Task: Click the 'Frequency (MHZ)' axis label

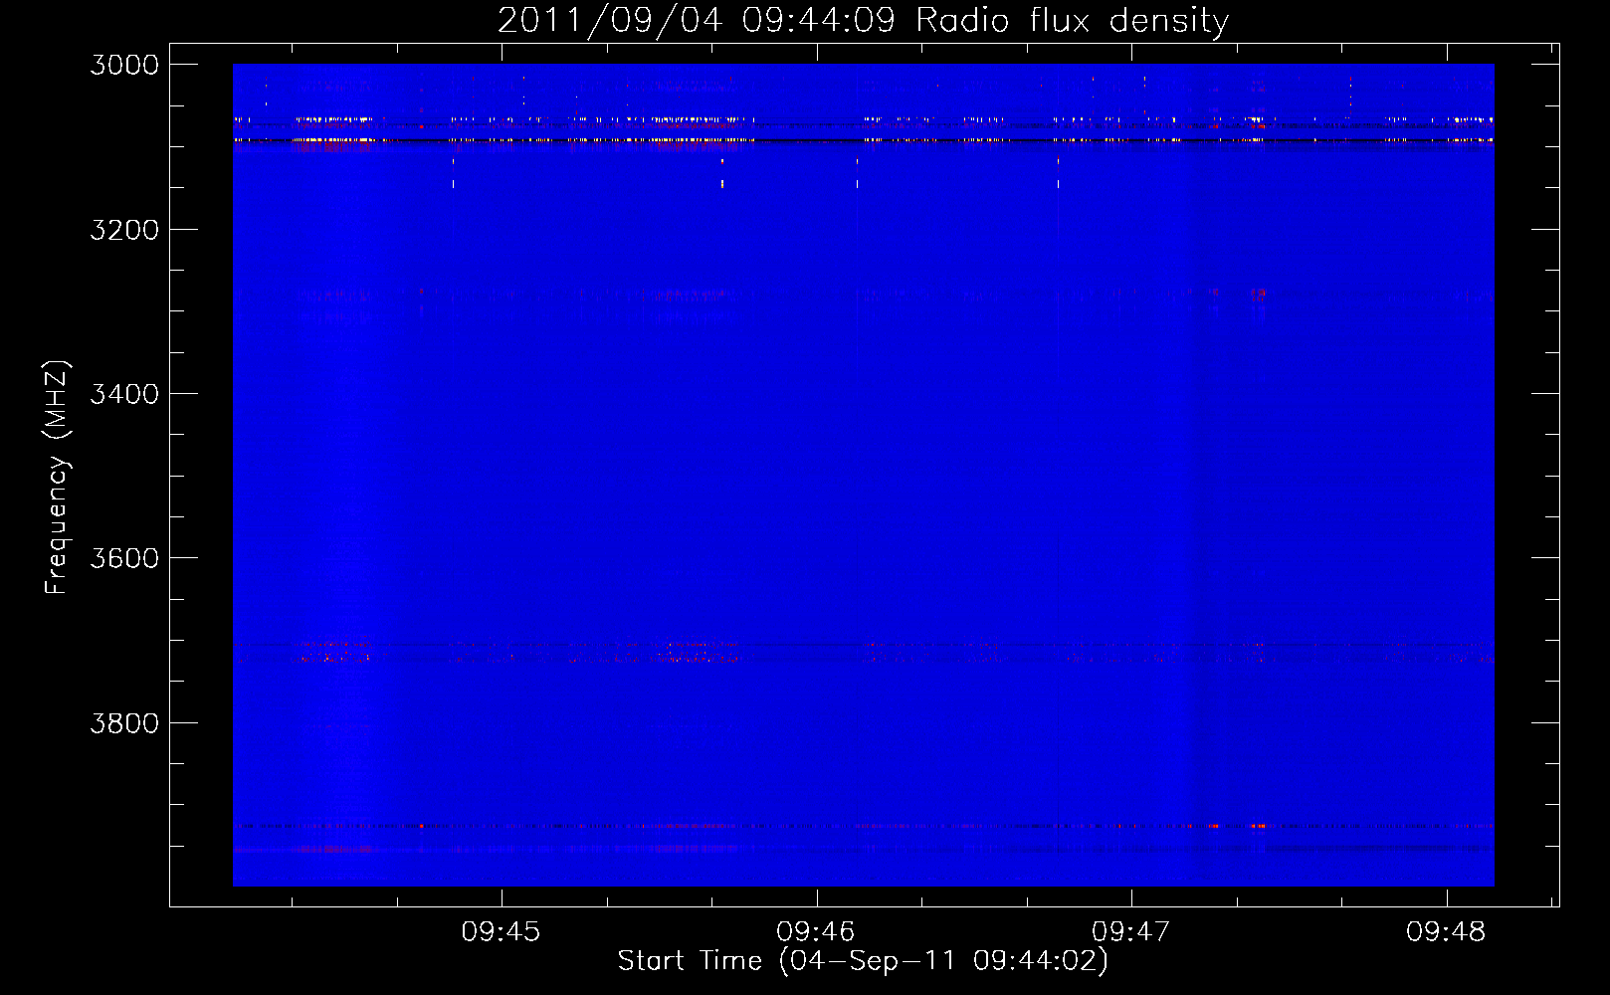Action: (57, 478)
